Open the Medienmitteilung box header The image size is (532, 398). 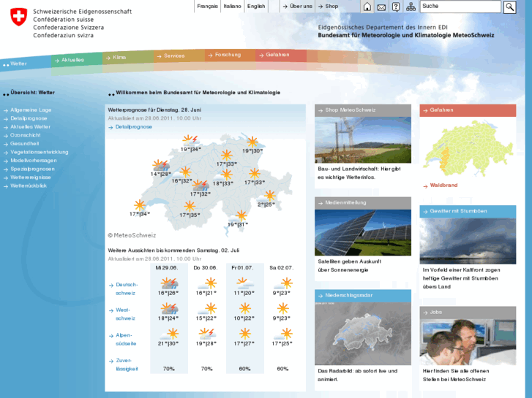pos(363,203)
